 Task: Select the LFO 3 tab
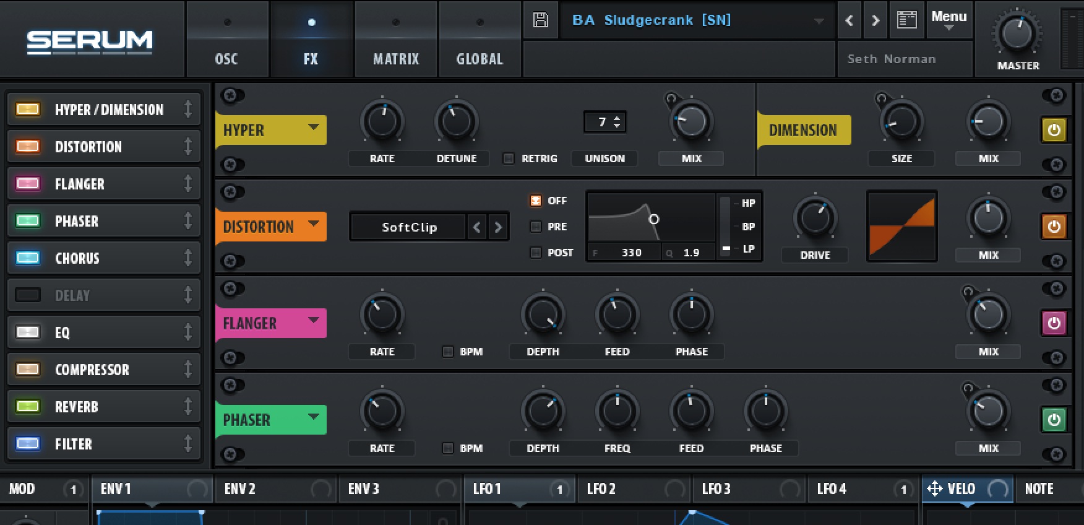[x=750, y=489]
